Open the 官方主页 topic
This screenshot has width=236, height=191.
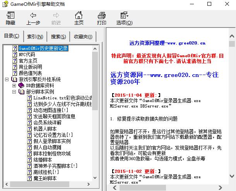28,61
